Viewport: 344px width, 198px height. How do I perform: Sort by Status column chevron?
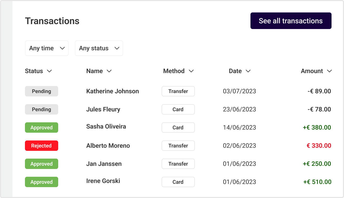49,71
